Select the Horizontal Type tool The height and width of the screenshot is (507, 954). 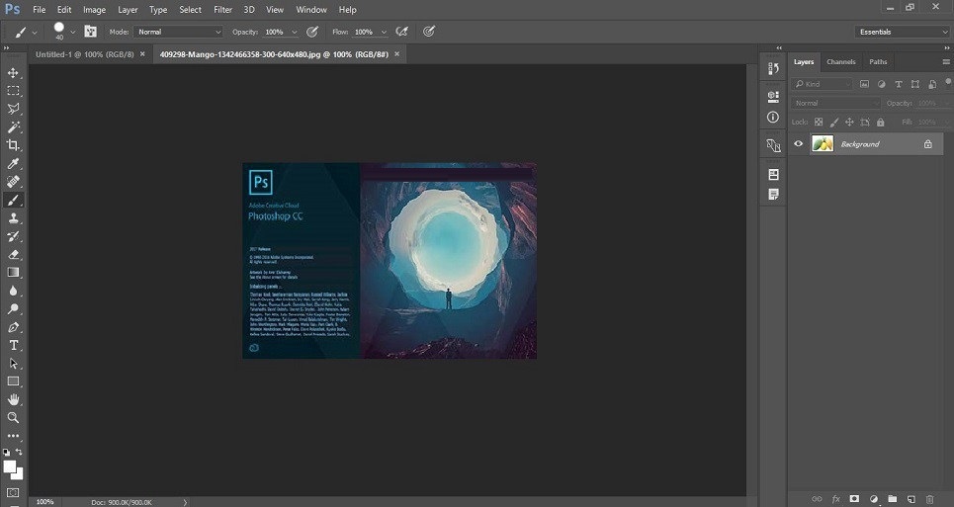tap(14, 345)
